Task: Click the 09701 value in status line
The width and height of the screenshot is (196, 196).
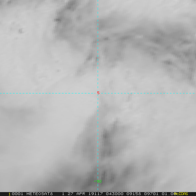Action: point(151,194)
